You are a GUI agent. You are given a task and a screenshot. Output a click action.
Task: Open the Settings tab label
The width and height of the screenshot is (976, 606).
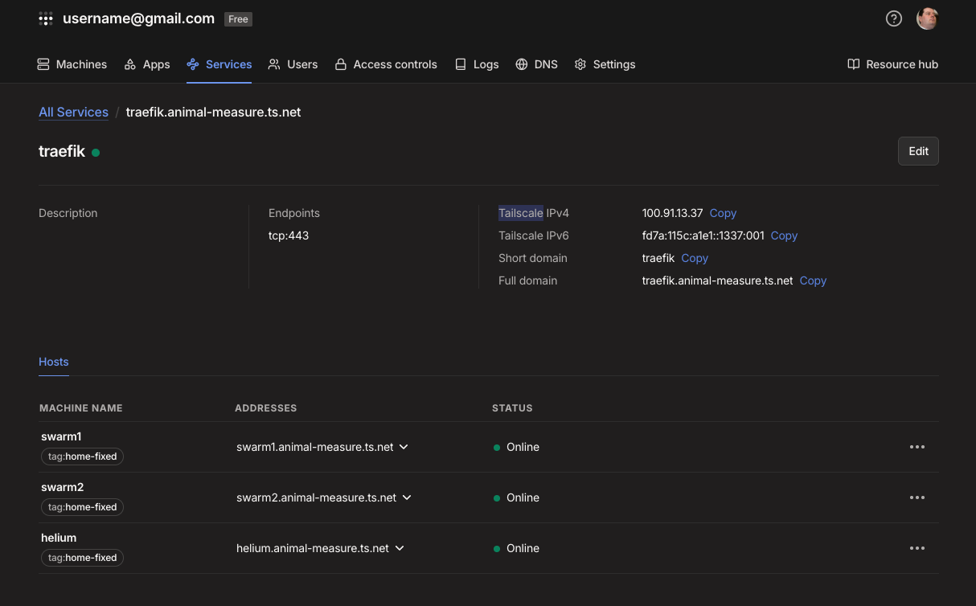click(614, 64)
